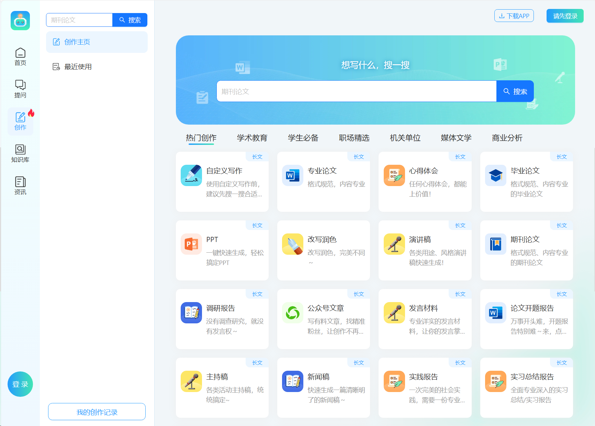Switch to the 职场精选 tab

354,138
